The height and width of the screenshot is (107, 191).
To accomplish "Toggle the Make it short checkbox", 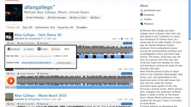I will (x=54, y=56).
